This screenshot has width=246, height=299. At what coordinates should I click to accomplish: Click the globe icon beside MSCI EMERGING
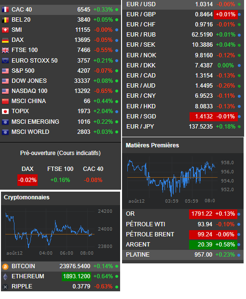point(5,122)
